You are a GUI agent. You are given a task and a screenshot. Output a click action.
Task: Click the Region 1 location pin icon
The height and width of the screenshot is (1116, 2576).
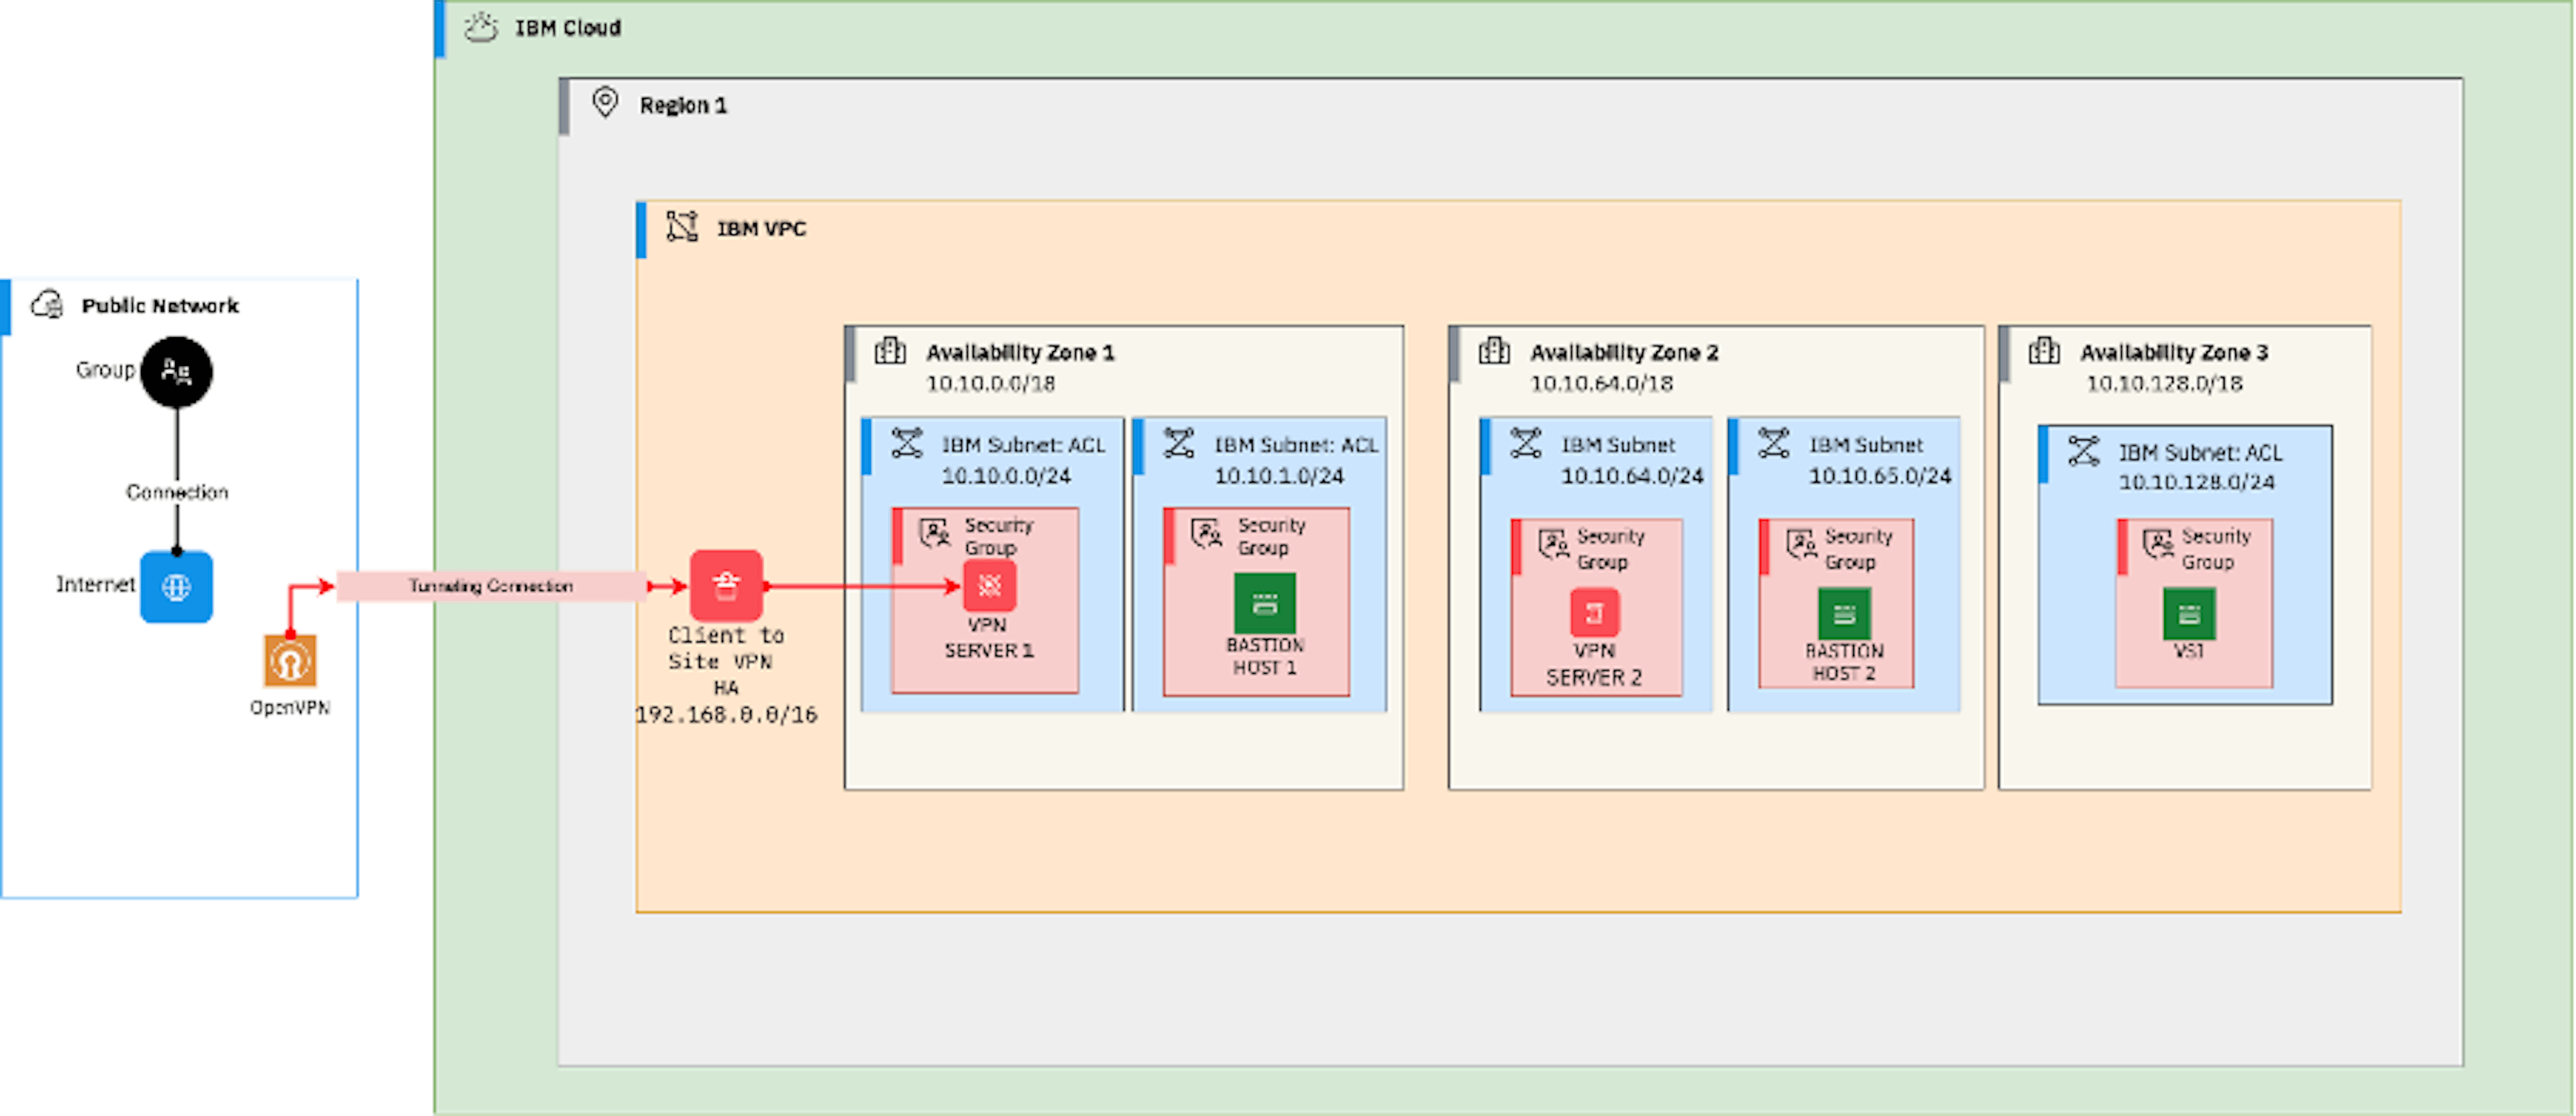point(605,103)
